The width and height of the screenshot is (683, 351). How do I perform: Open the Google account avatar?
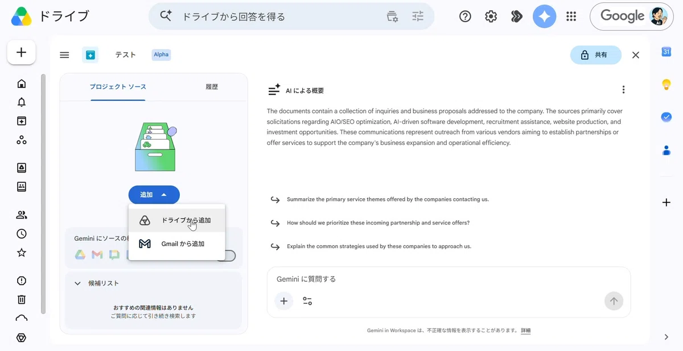point(658,16)
